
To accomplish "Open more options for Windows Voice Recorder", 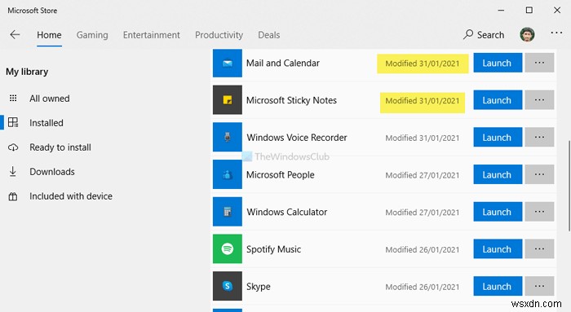I will pos(539,138).
